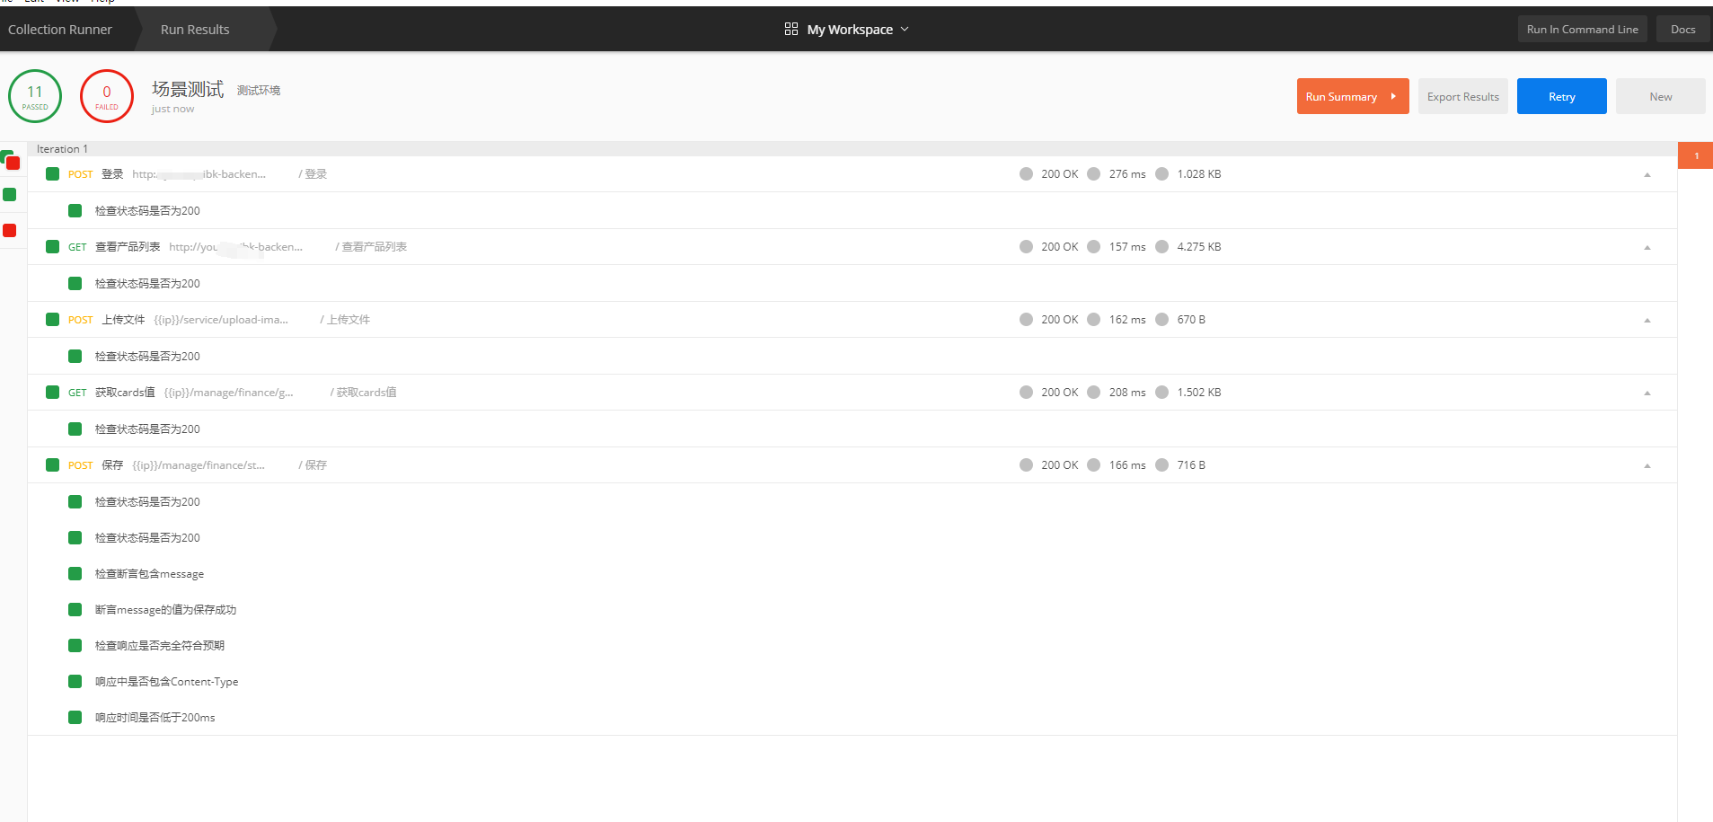
Task: Click the green square in left minimap sidebar
Action: tap(11, 194)
